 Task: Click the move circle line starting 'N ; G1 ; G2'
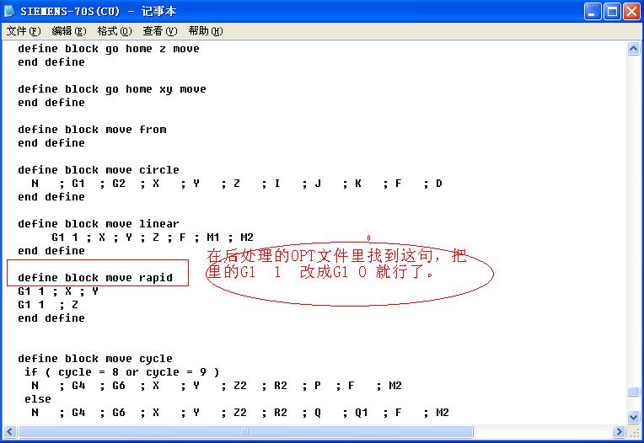click(x=237, y=184)
